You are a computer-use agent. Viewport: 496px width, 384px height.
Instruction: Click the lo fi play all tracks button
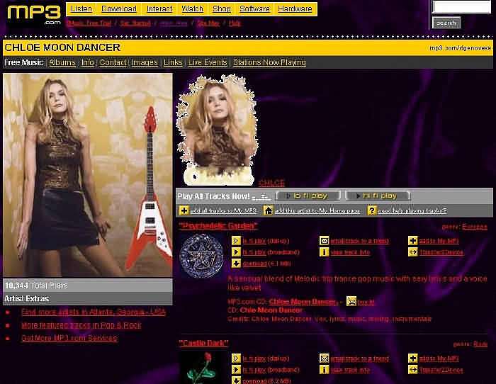point(308,196)
